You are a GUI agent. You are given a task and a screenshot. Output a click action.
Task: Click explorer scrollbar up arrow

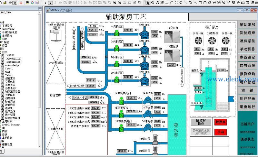(x=39, y=13)
